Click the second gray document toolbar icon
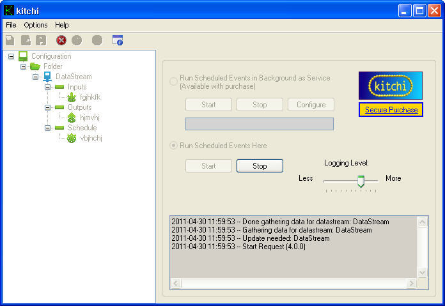This screenshot has width=445, height=306. click(x=26, y=40)
